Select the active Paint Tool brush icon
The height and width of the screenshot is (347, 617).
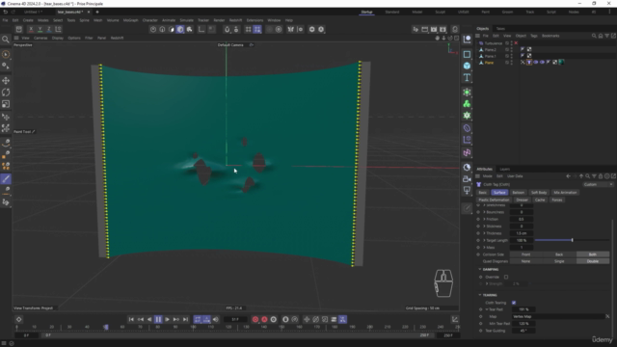pyautogui.click(x=6, y=179)
